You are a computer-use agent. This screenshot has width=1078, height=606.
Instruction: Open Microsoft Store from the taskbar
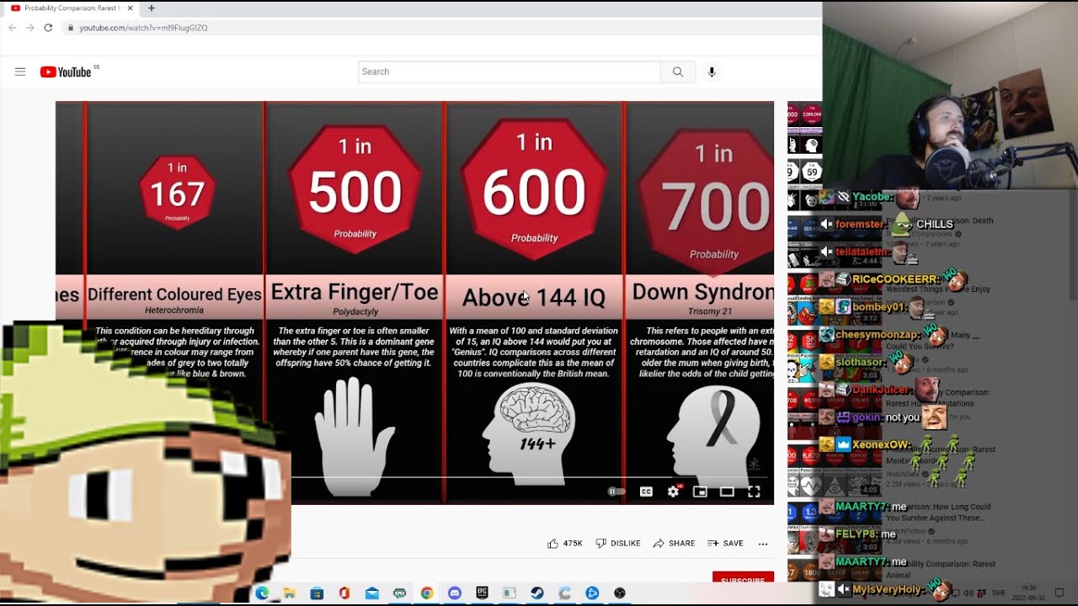click(317, 593)
